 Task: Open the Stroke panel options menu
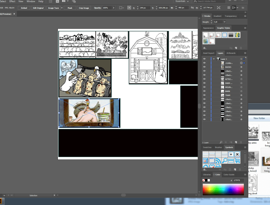pos(245,16)
